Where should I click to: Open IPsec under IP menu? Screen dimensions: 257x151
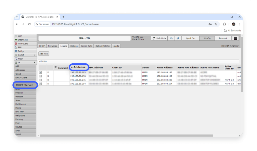click(x=25, y=100)
